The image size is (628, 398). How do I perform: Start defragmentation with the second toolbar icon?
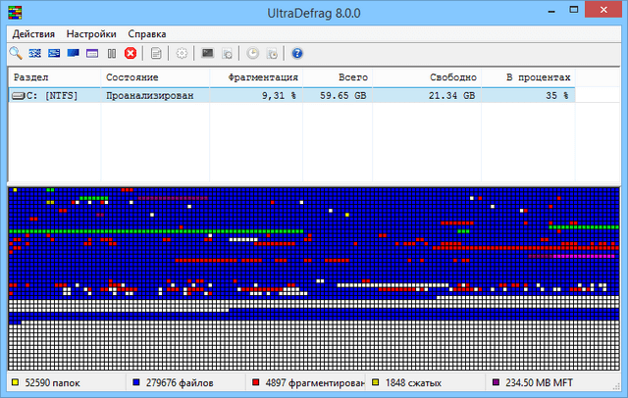pos(35,53)
